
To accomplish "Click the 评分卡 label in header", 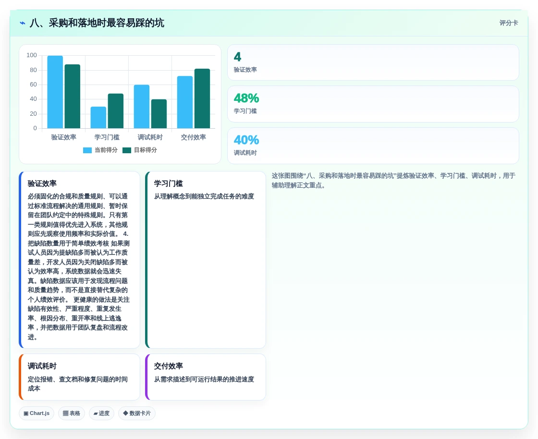I will (509, 23).
